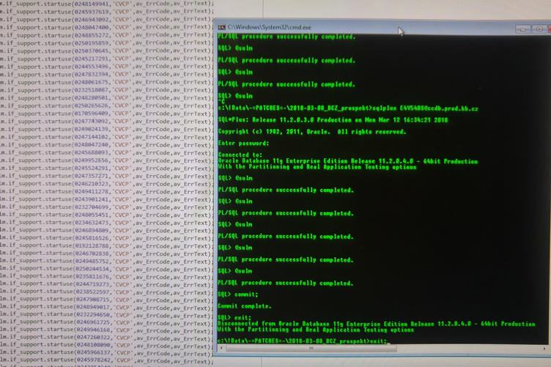Click the editor line with 0245978242

(107, 360)
